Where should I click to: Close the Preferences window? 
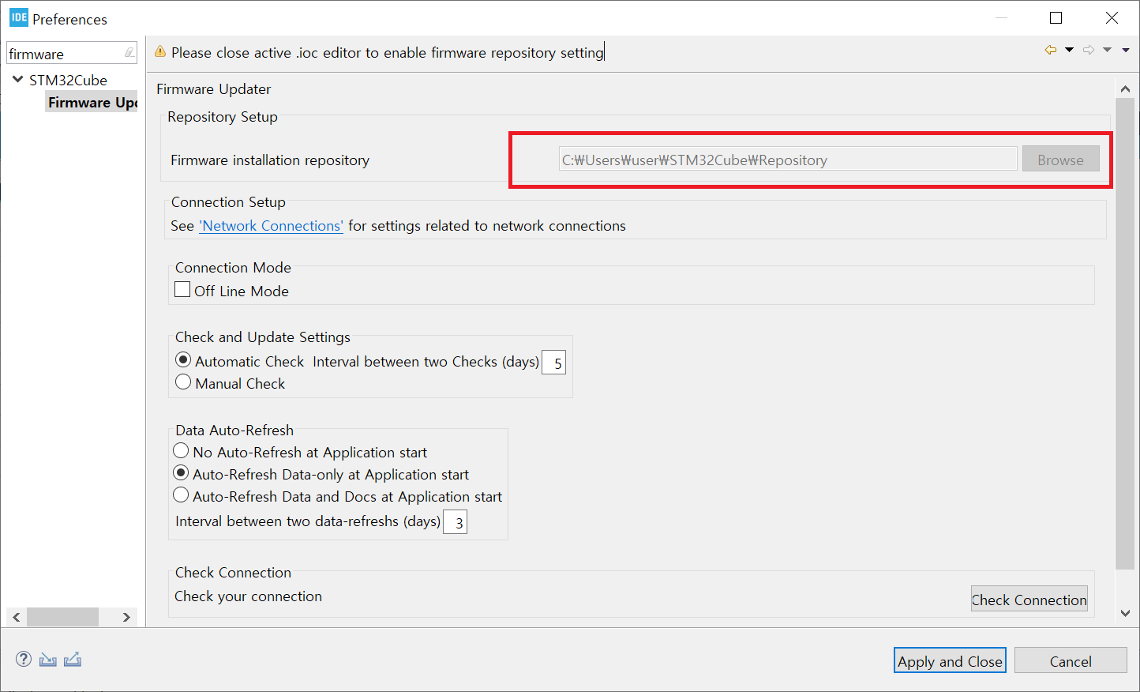pos(1112,17)
